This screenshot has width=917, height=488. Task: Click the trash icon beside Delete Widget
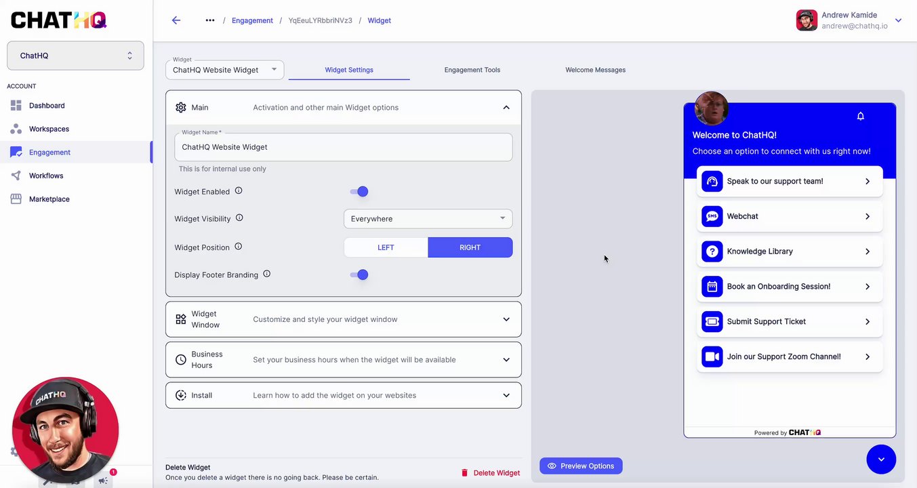tap(464, 473)
